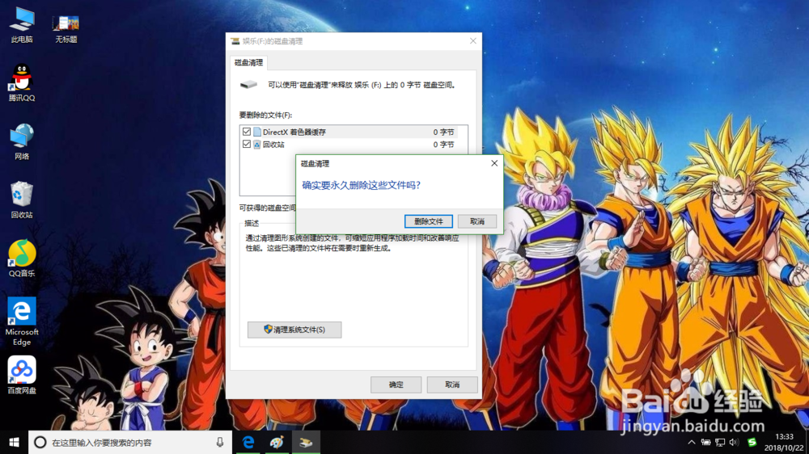Close the 娱乐(F:)的磁盘清理 window
Image resolution: width=809 pixels, height=454 pixels.
[472, 40]
